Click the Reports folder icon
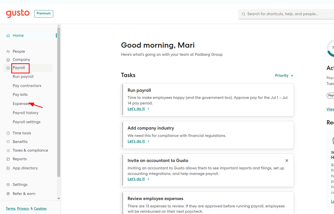 click(8, 159)
